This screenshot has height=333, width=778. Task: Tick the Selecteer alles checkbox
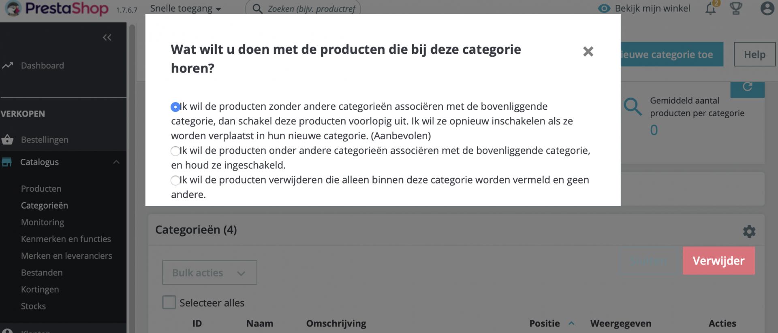(169, 302)
